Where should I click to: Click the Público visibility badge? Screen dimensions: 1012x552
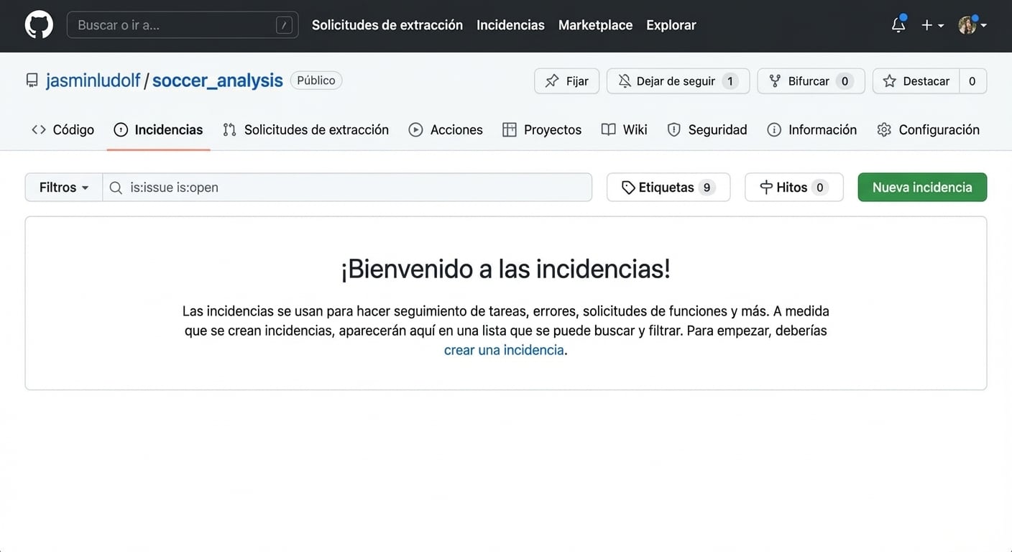316,80
